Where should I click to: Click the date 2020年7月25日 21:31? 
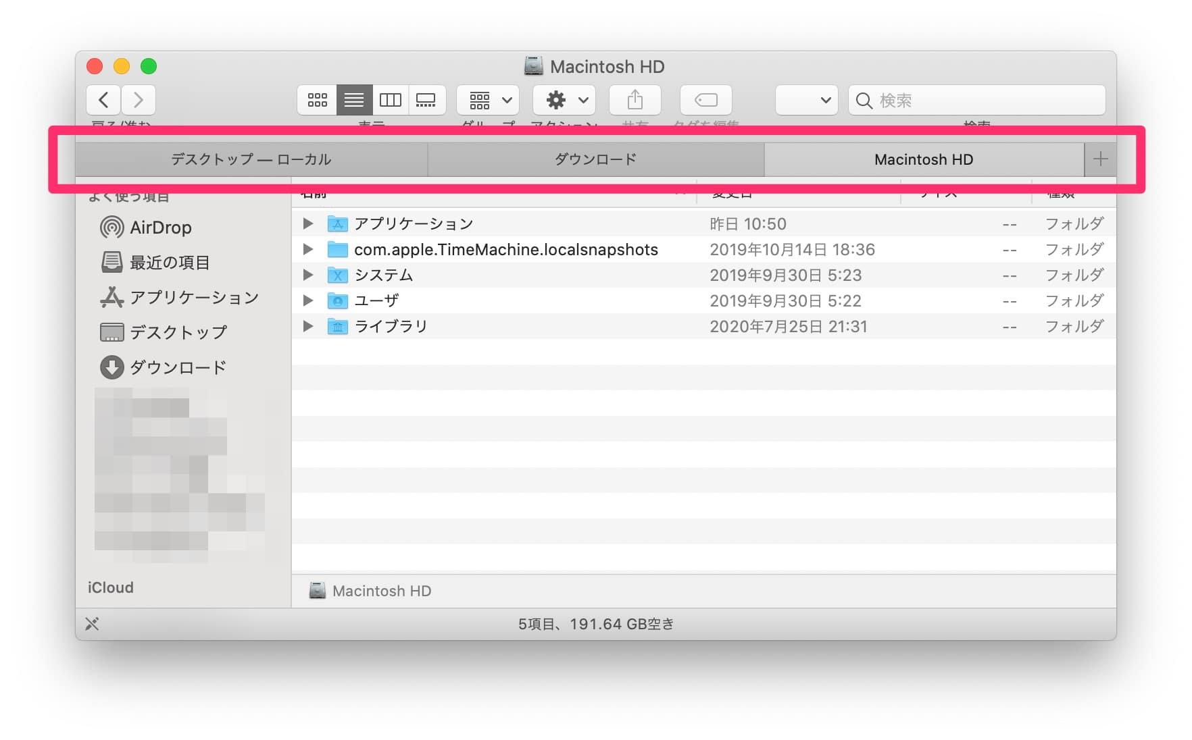coord(788,326)
